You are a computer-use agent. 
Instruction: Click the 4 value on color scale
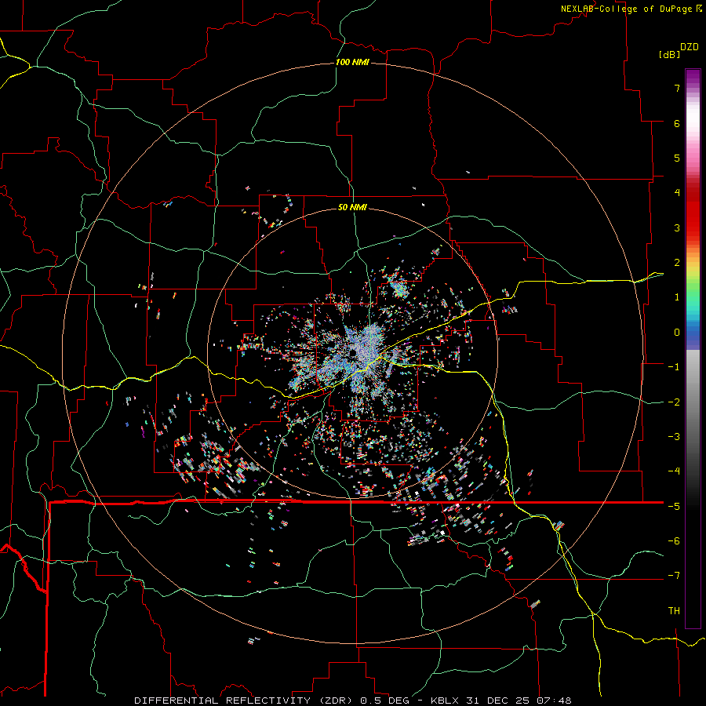tap(677, 193)
